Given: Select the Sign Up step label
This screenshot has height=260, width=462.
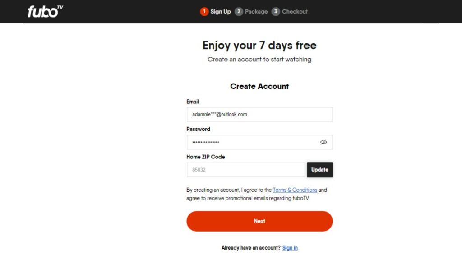Looking at the screenshot, I should [x=221, y=12].
